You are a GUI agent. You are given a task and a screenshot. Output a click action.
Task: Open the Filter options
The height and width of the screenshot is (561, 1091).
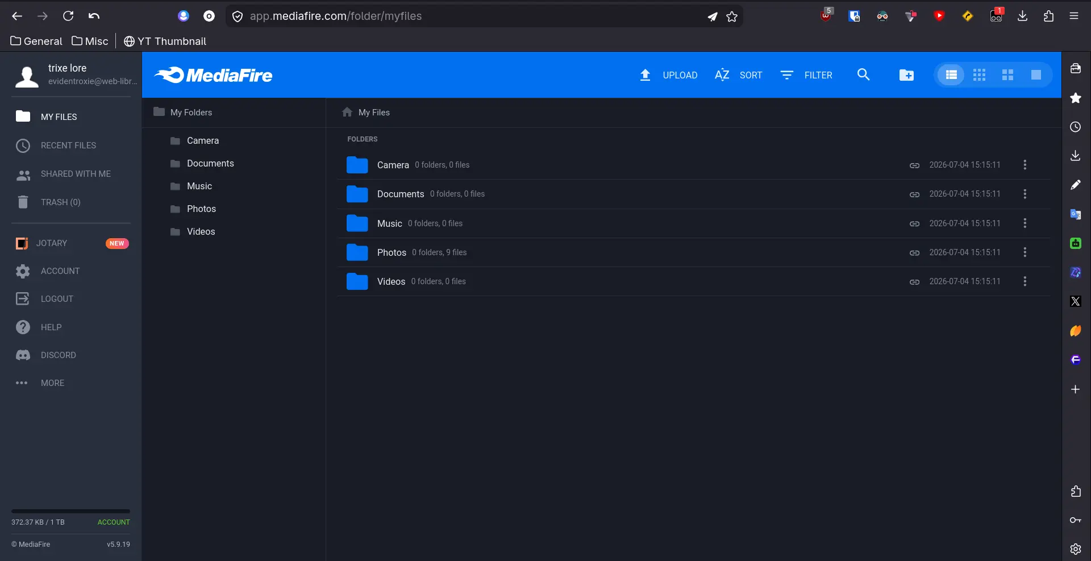[x=806, y=75]
